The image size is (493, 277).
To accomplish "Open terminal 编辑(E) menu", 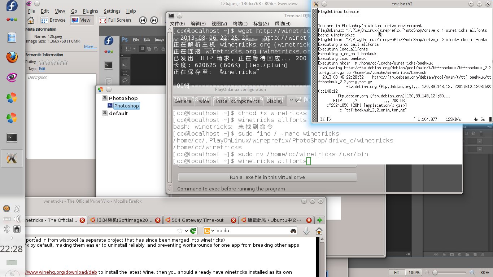I will pyautogui.click(x=198, y=24).
